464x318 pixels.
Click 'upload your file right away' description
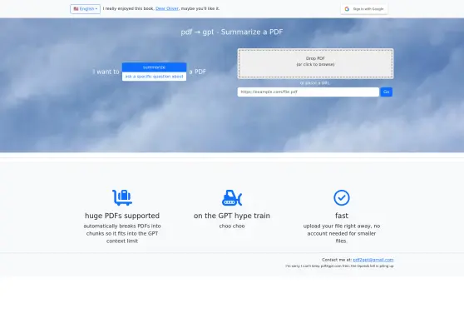[x=342, y=234]
